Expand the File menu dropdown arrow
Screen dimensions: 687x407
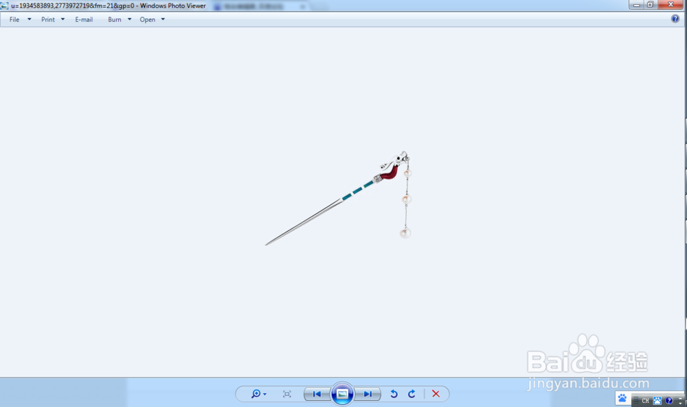(x=30, y=19)
